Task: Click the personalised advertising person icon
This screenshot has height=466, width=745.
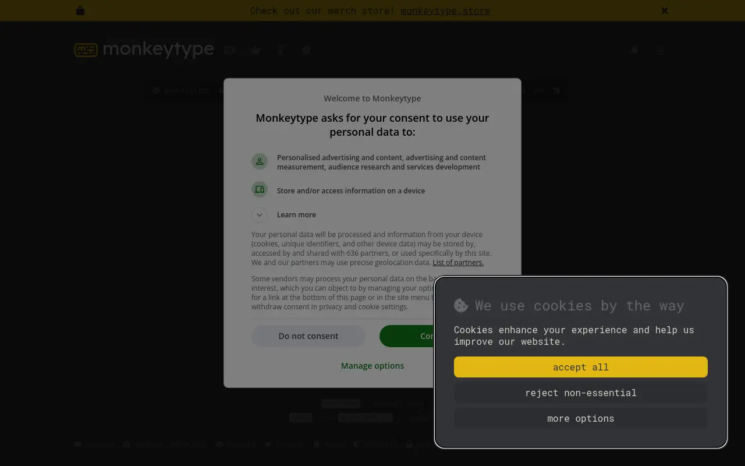Action: (x=260, y=161)
